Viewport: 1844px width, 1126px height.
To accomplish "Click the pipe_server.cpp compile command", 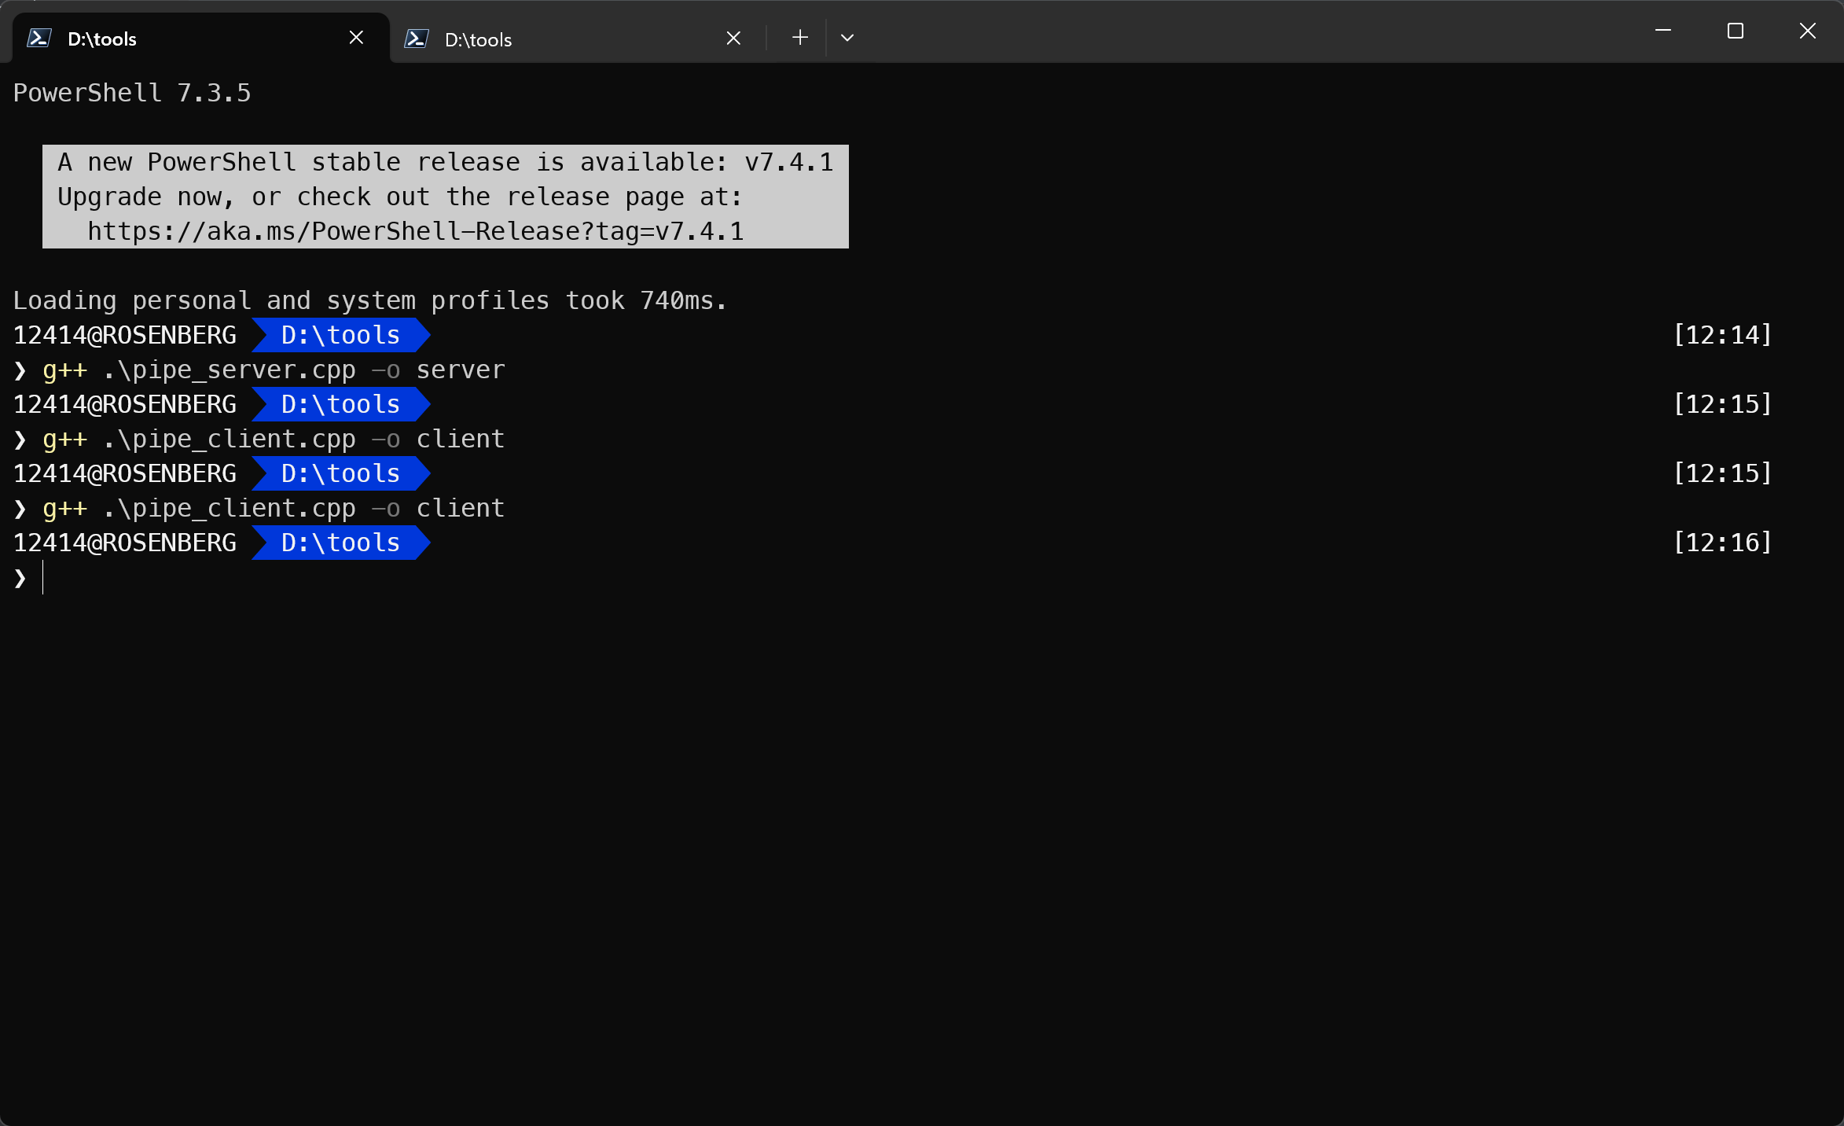I will click(274, 370).
